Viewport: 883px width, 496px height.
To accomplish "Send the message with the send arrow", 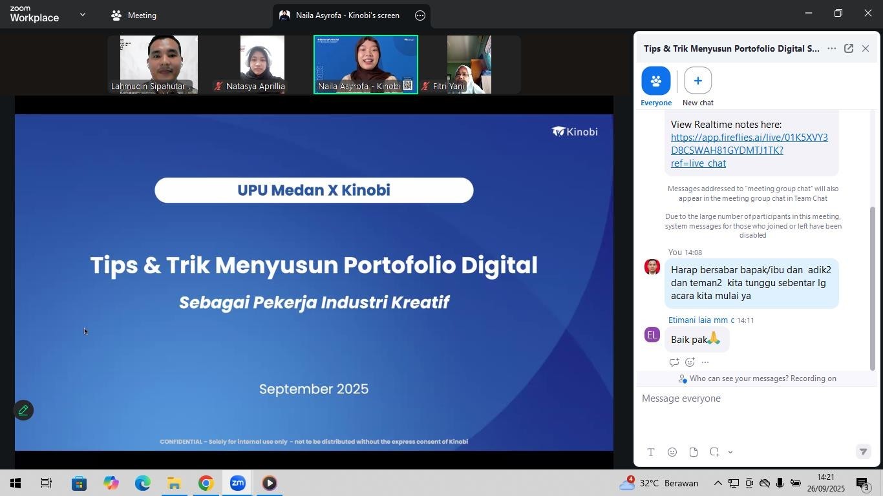I will 863,452.
